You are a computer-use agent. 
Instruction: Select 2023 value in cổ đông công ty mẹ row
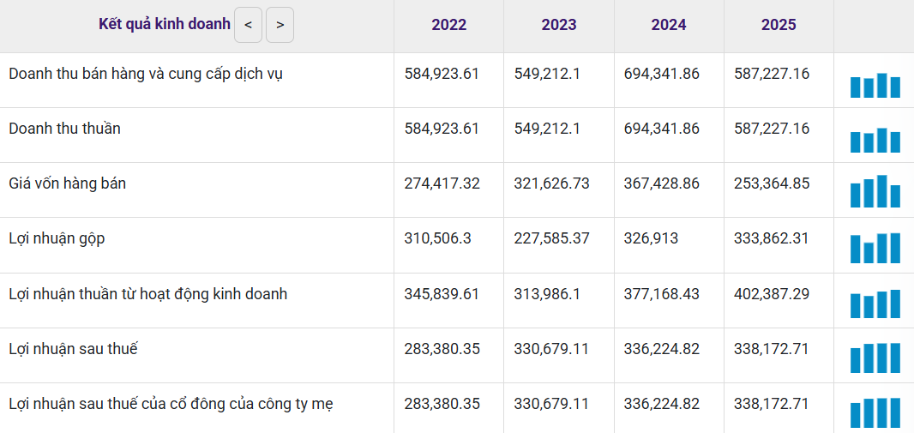click(x=551, y=404)
